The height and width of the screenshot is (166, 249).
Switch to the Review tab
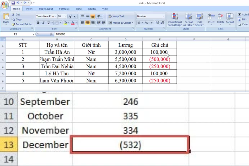92,9
